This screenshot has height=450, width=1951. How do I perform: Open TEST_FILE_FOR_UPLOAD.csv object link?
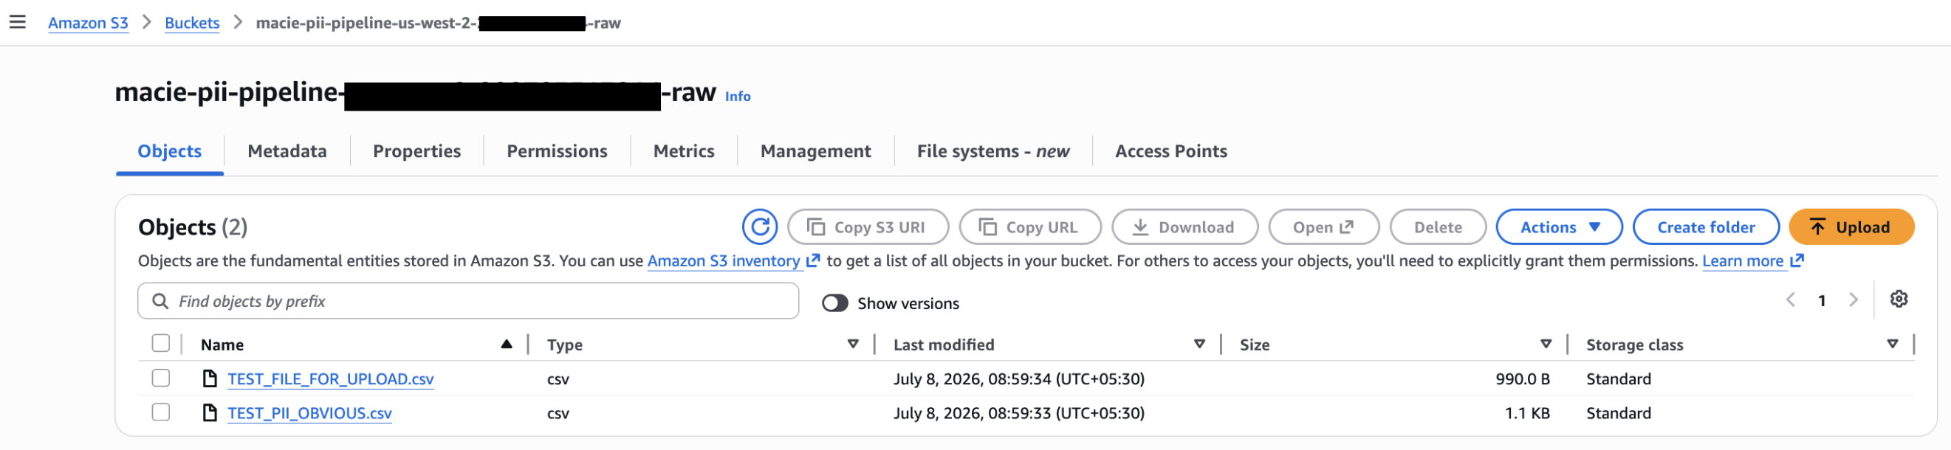tap(330, 379)
